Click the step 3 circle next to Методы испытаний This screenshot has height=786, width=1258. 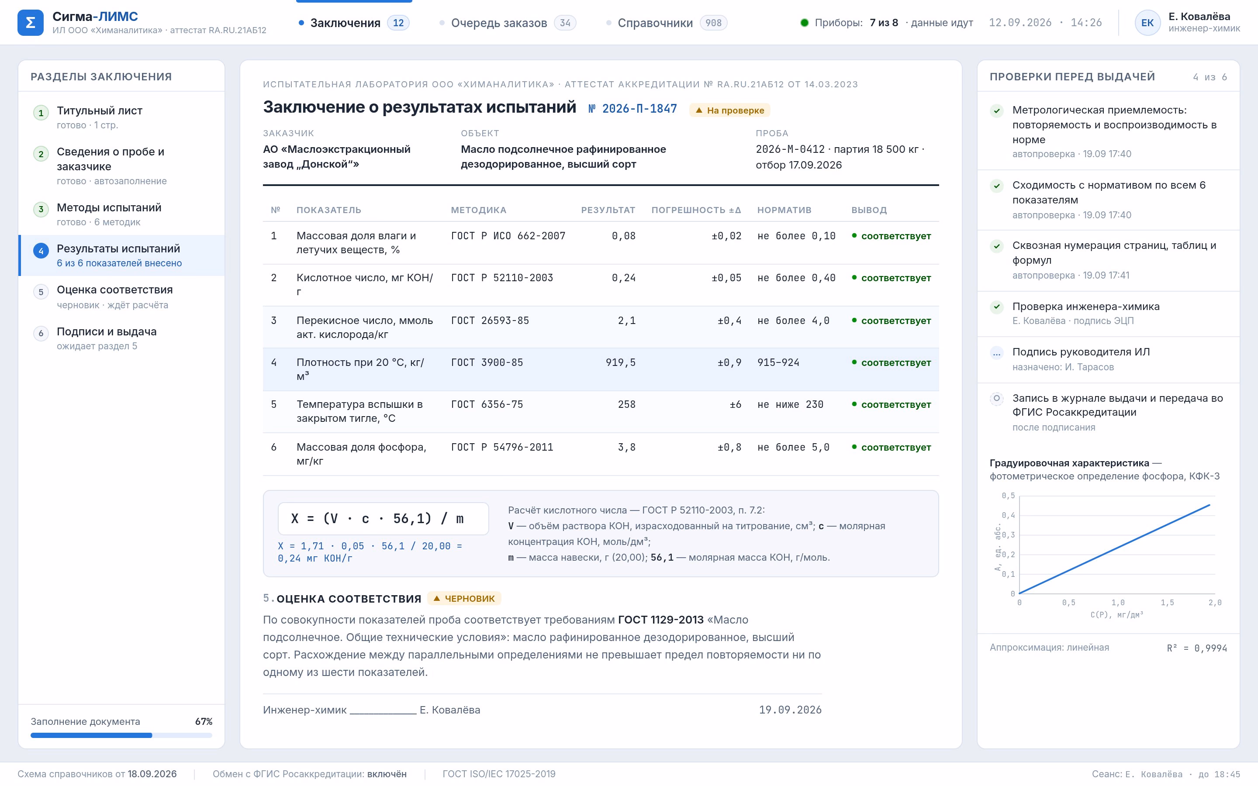coord(41,210)
